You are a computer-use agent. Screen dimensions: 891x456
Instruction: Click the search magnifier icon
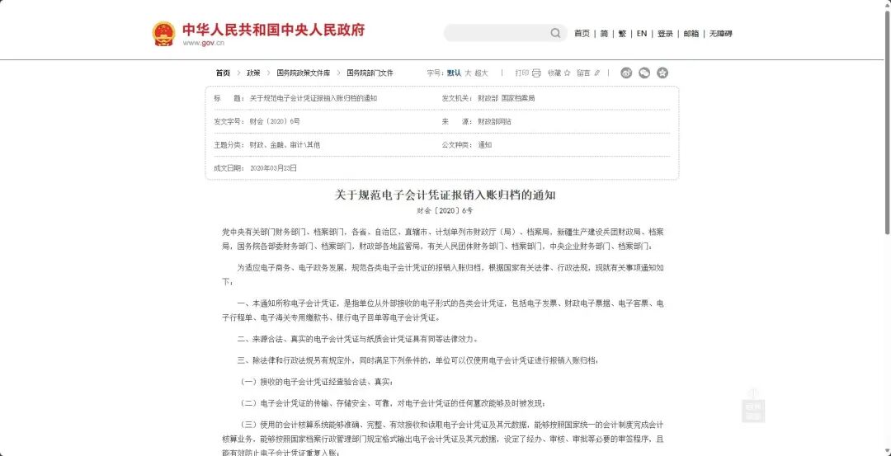[x=555, y=33]
